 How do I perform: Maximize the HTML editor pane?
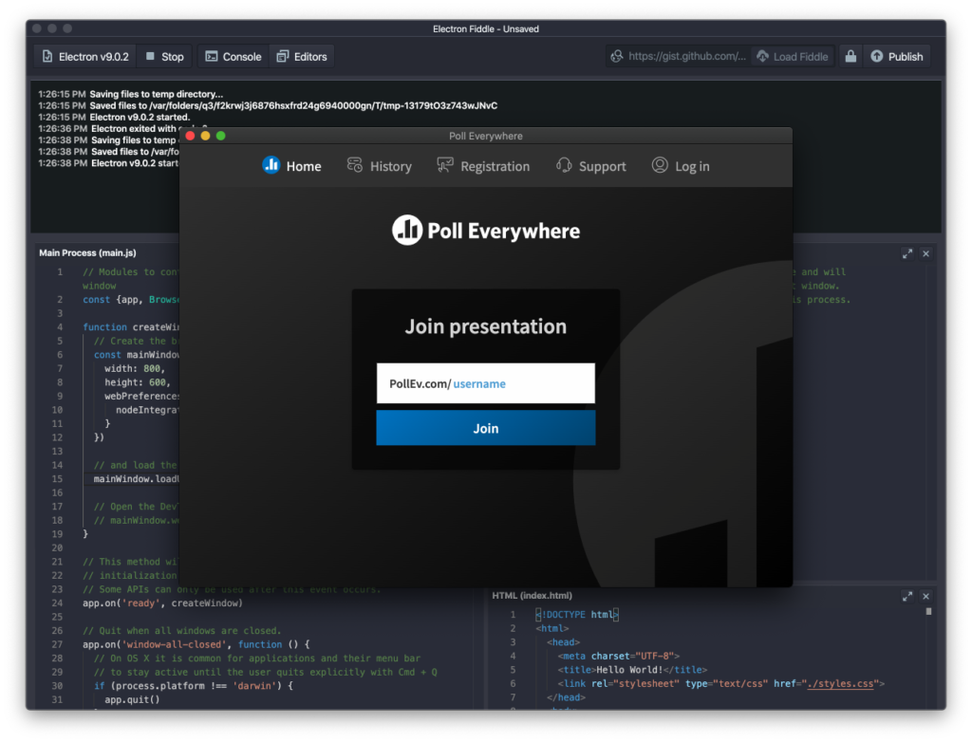[x=907, y=597]
